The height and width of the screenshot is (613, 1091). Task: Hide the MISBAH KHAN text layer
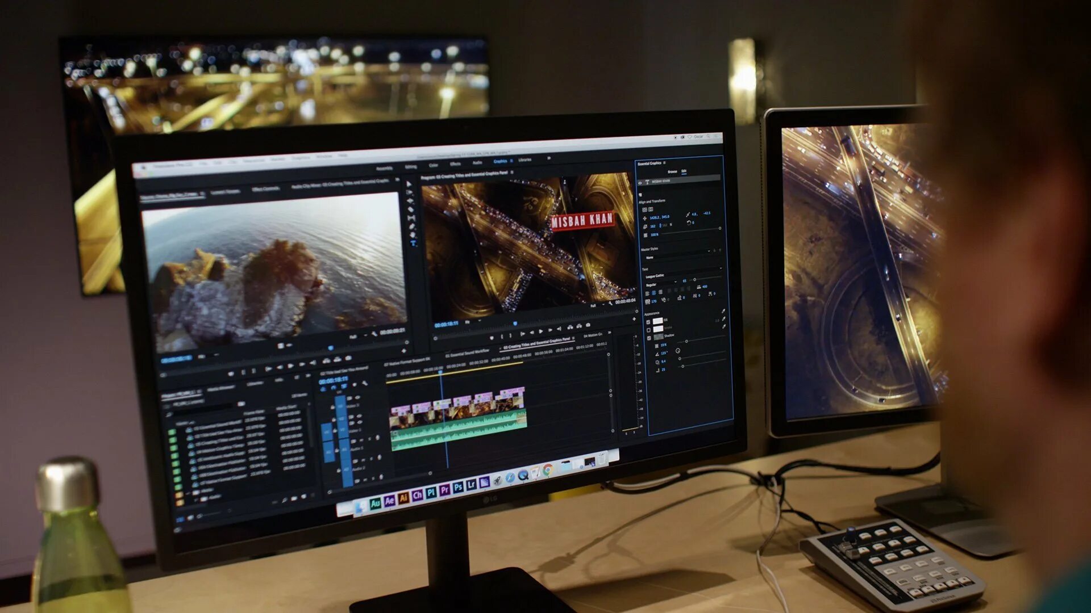point(640,183)
